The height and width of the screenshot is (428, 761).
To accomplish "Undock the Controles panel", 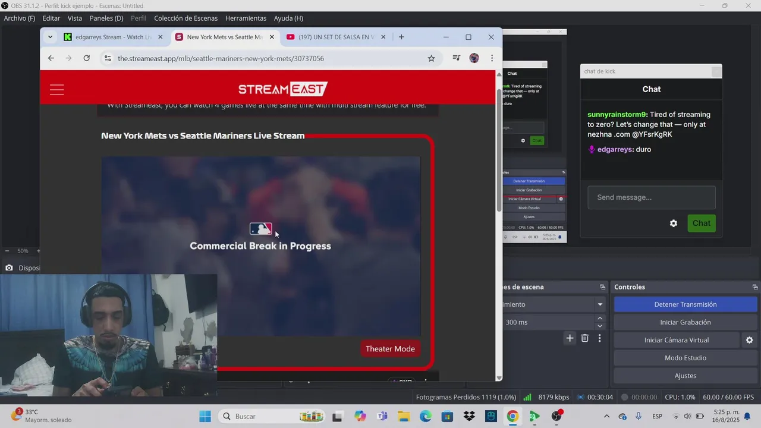I will (755, 287).
